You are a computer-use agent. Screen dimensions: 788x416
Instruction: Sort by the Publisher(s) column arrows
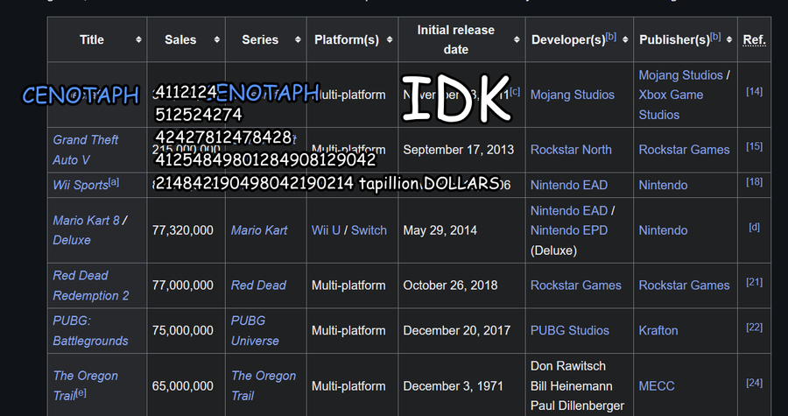point(729,39)
